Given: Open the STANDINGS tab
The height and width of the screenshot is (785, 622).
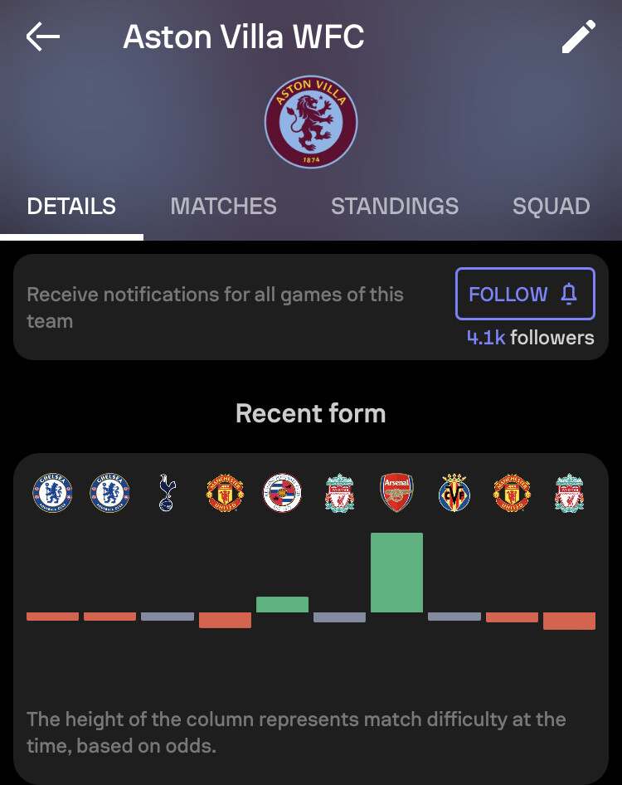Looking at the screenshot, I should click(395, 207).
